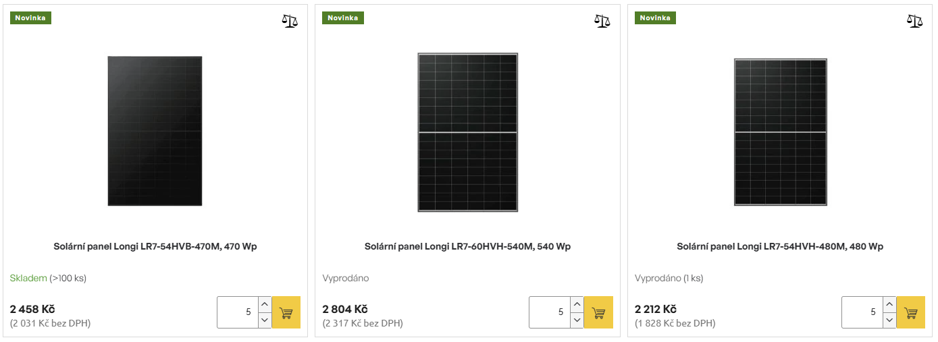This screenshot has width=938, height=342.
Task: Open Solární panel Longi LR7-54HVH-480M product link
Action: (x=780, y=247)
